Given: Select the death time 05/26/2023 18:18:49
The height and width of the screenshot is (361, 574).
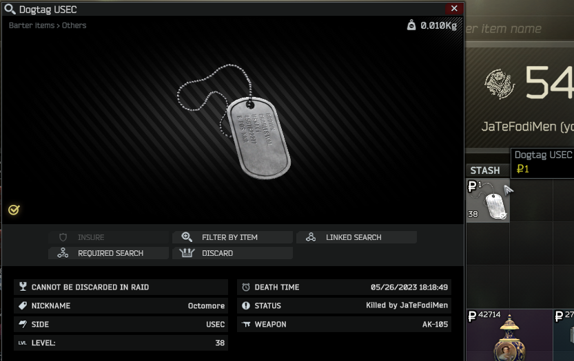Looking at the screenshot, I should 409,287.
